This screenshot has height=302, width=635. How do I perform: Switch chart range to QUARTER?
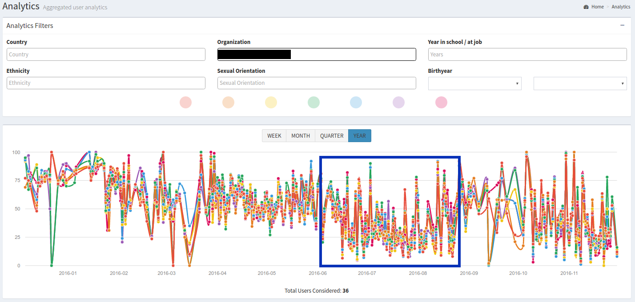332,135
